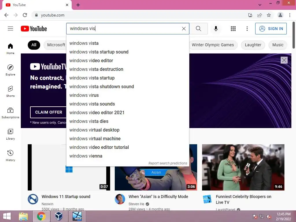This screenshot has width=296, height=222.
Task: Click the muted speaker tray icon
Action: tap(269, 217)
